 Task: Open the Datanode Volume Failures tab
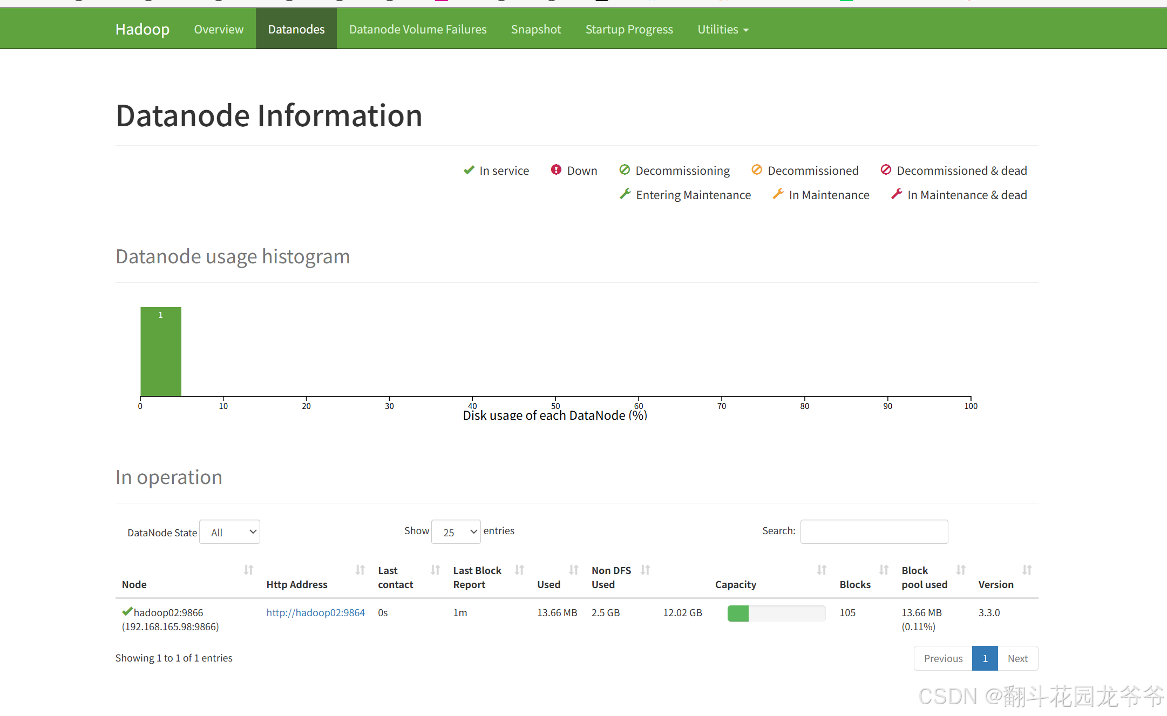(x=418, y=29)
